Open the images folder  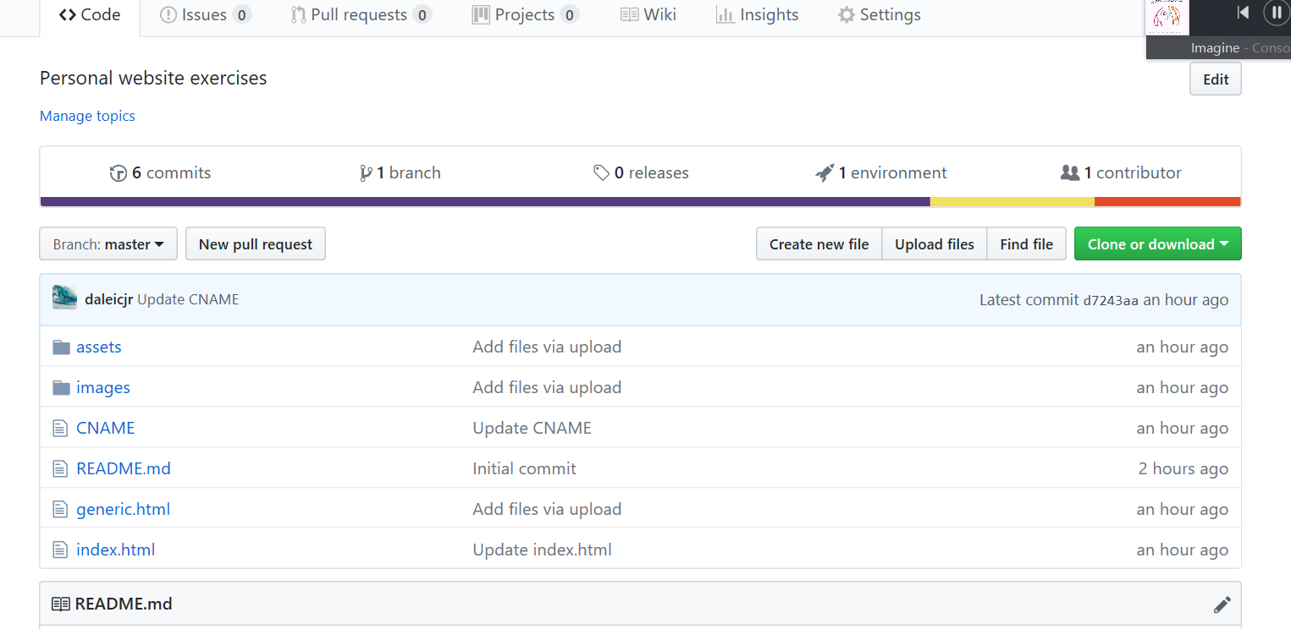(x=103, y=387)
